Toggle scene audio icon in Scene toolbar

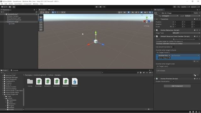(133, 12)
